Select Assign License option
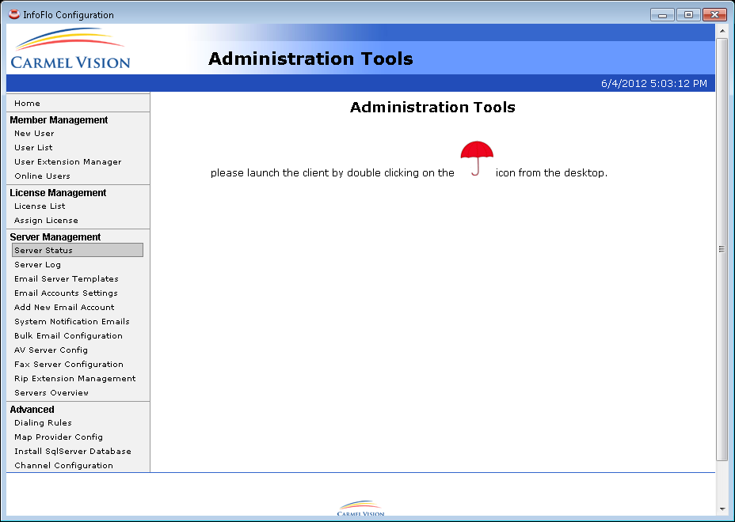Screen dimensions: 735x522 click(46, 221)
